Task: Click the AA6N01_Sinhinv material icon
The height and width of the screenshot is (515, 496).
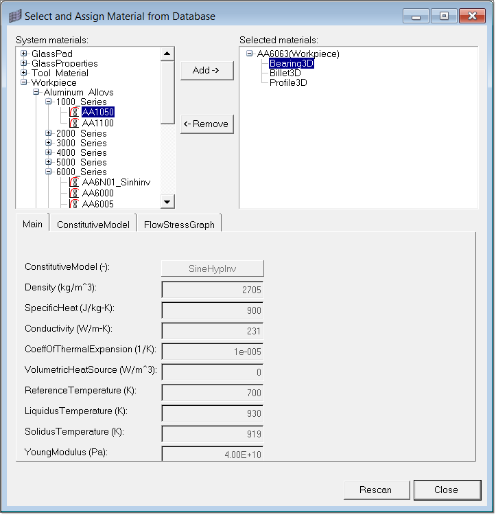Action: (74, 183)
